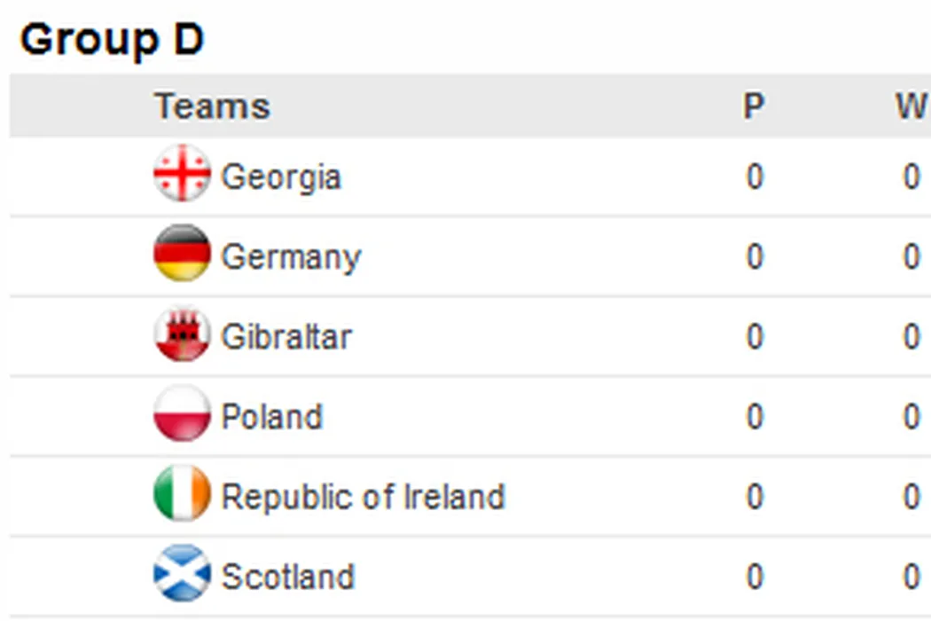This screenshot has width=931, height=621.
Task: Click the Republic of Ireland flag icon
Action: (x=182, y=494)
